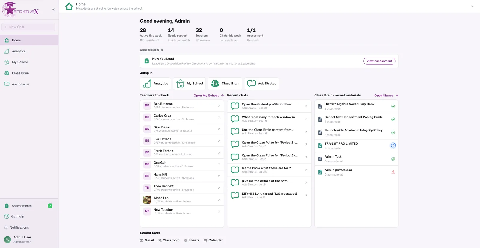The height and width of the screenshot is (248, 480).
Task: Click the District Algebra Vocabulary Bank check status
Action: [x=393, y=106]
